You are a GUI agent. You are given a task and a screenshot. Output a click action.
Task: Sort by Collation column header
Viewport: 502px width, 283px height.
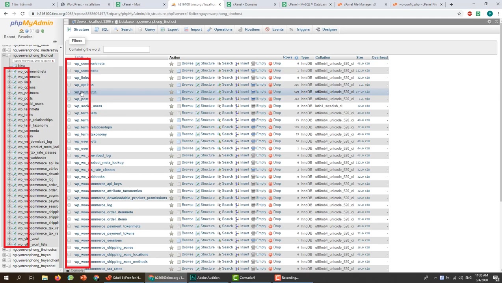point(323,58)
